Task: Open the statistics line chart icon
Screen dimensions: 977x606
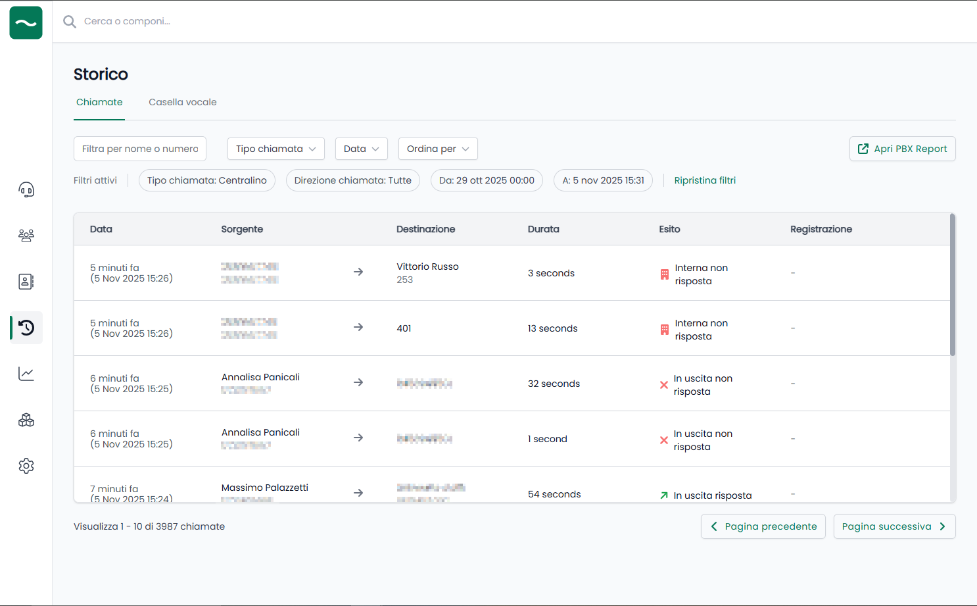Action: click(26, 374)
